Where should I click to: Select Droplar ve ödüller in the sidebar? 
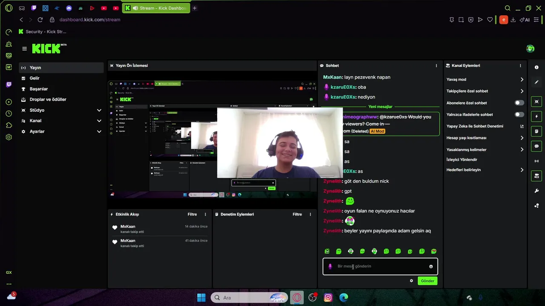[61, 99]
